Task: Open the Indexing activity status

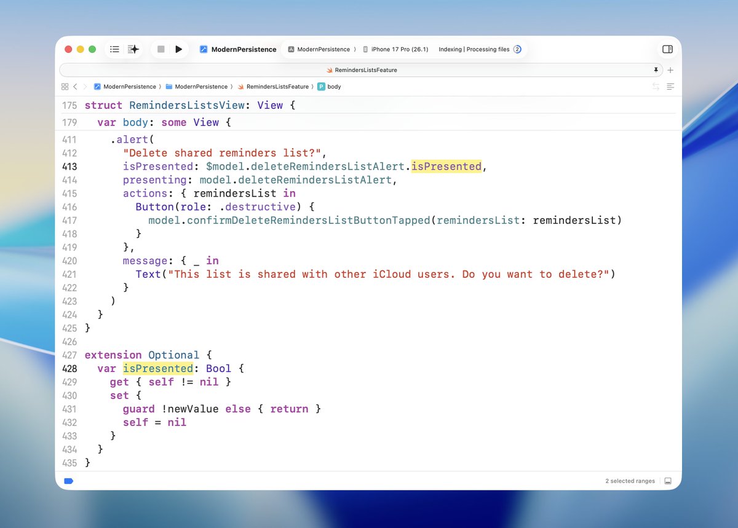Action: click(x=474, y=49)
